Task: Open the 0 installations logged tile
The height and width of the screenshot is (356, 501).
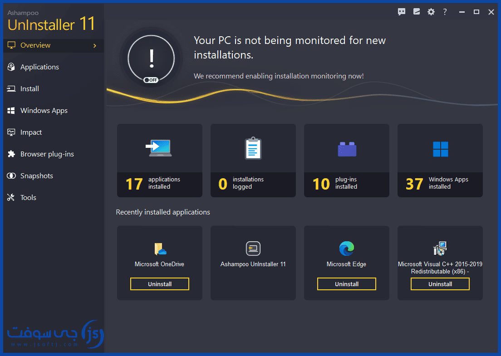Action: pyautogui.click(x=253, y=160)
